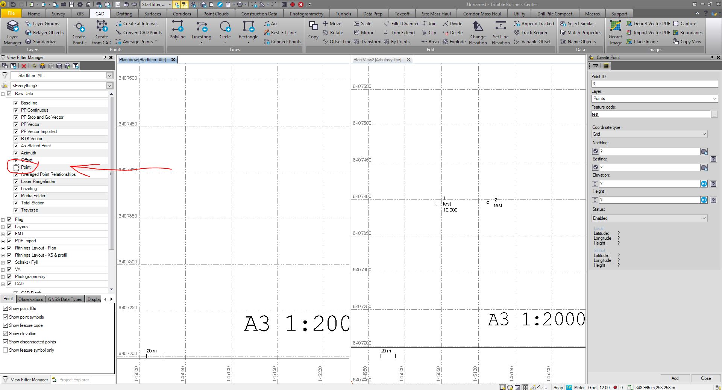Click the Best-Fit Line tool
Screen dimensions: 722x390
point(280,33)
